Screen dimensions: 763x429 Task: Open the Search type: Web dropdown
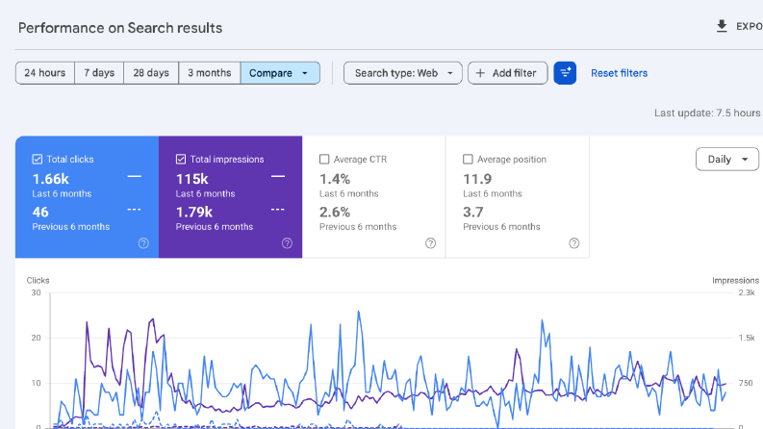pos(403,73)
